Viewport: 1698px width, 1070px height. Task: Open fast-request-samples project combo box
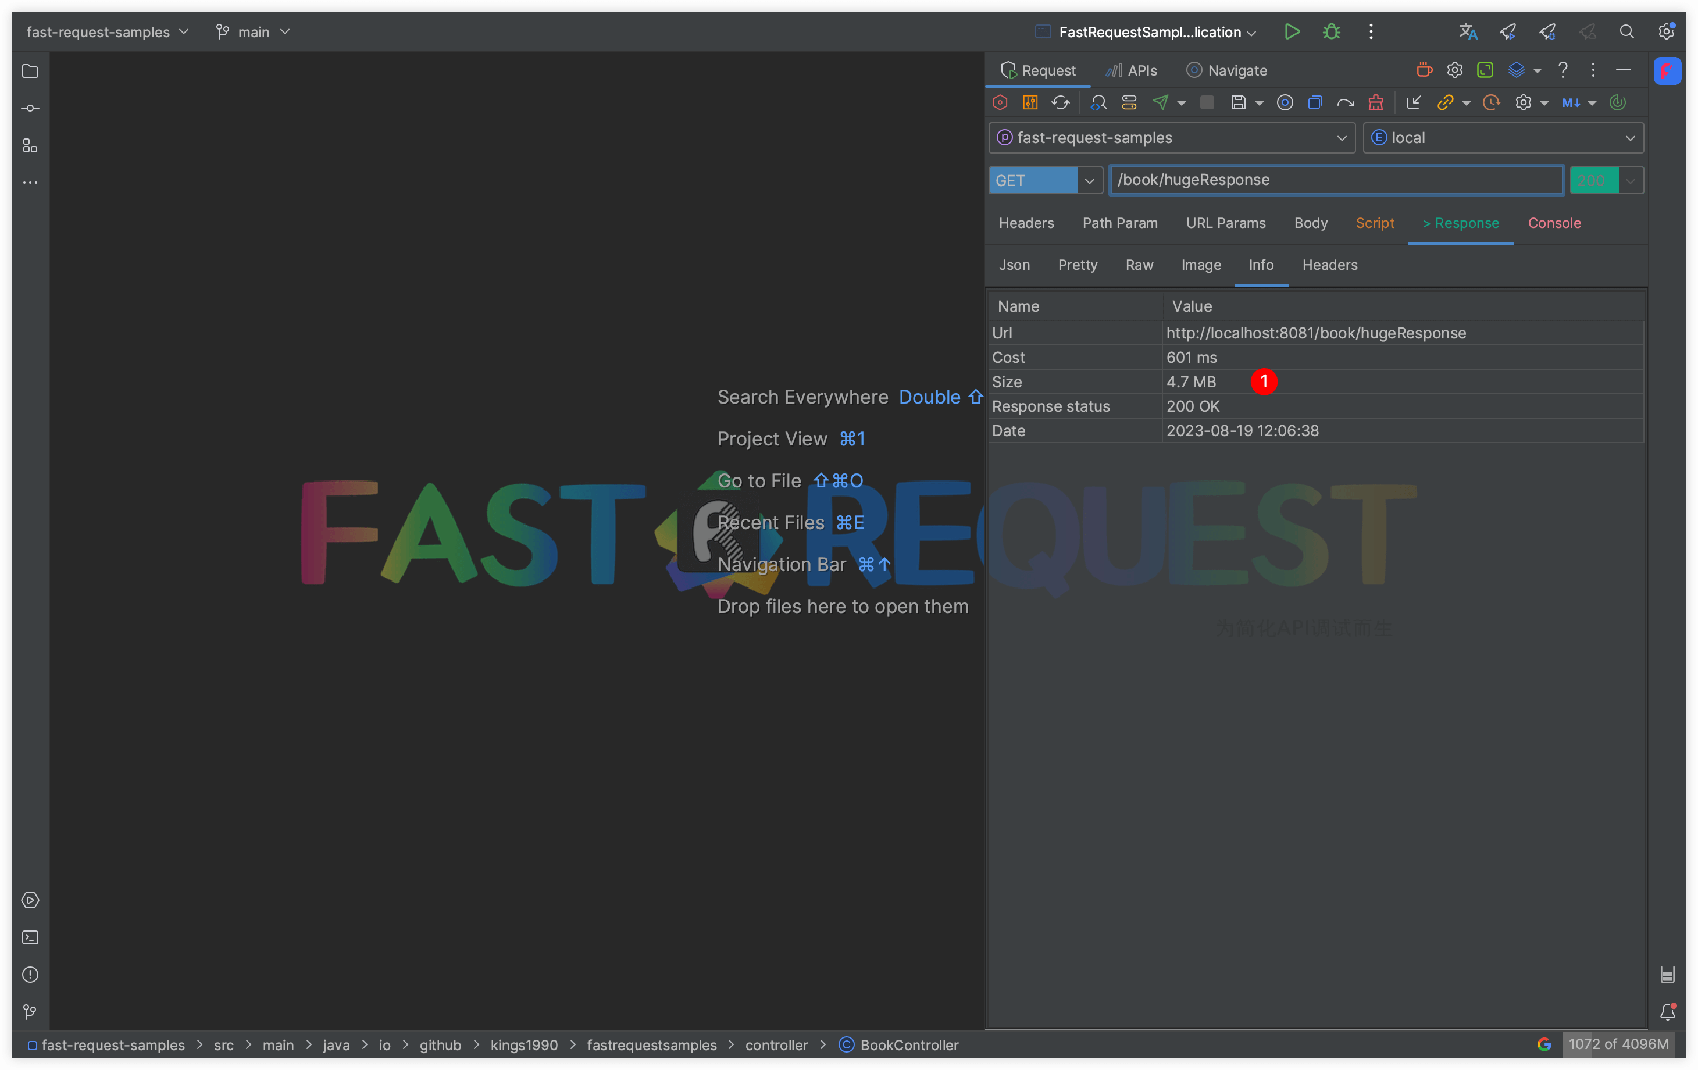1171,138
